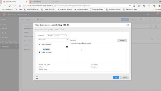Open browser extensions icon
The width and height of the screenshot is (161, 91).
[x=144, y=6]
